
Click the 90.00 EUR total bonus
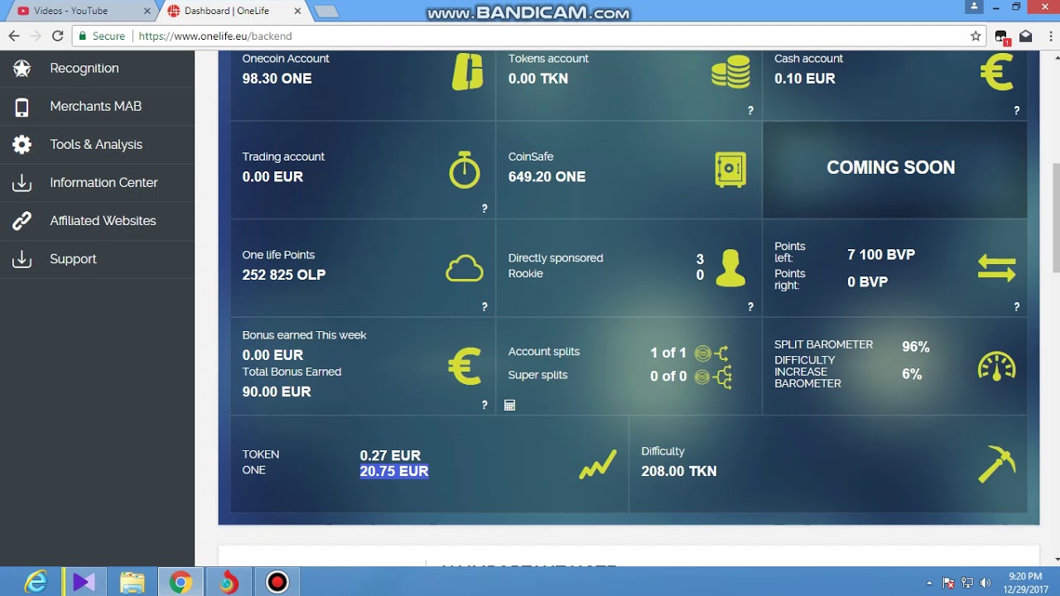[x=277, y=392]
